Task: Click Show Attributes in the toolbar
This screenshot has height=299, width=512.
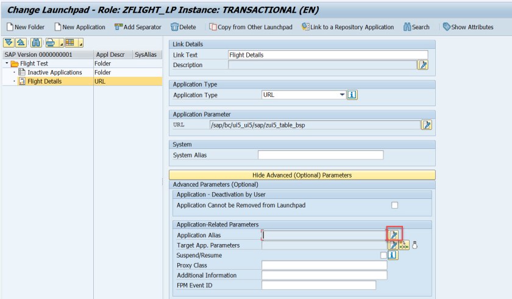Action: tap(468, 27)
